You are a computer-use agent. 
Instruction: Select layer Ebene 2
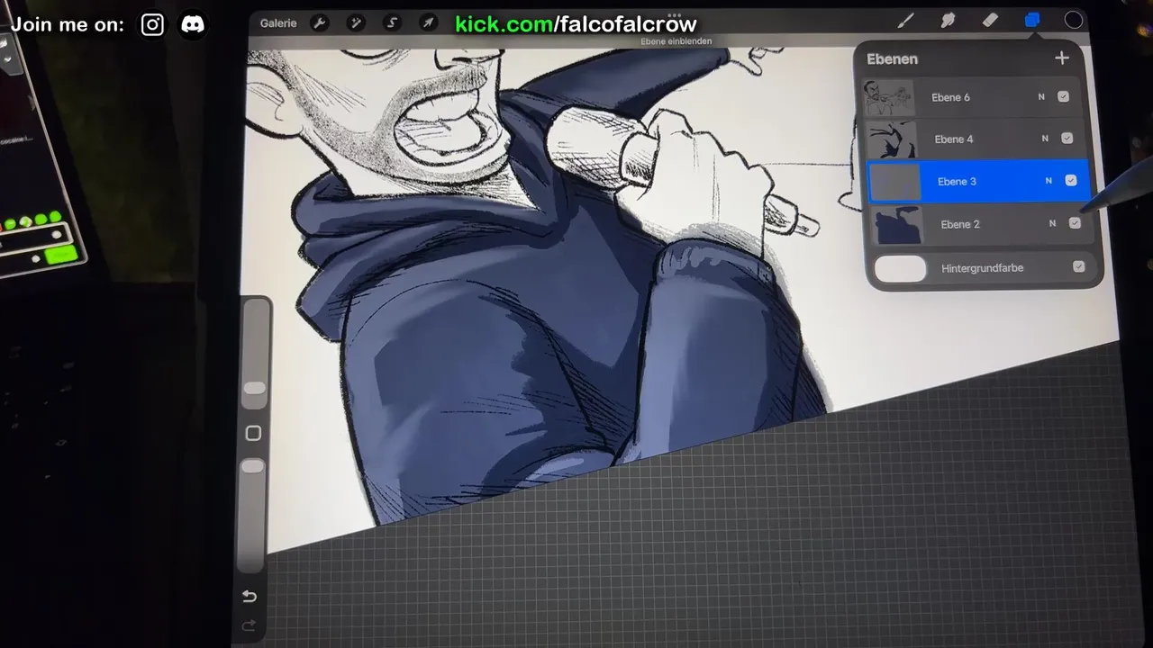[x=982, y=224]
